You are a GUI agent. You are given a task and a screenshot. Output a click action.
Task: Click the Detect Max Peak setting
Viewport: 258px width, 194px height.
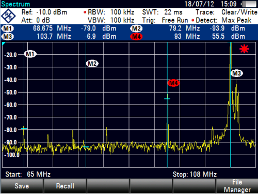[221, 20]
